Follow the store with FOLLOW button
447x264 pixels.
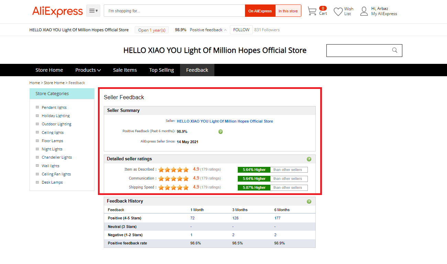pos(241,30)
